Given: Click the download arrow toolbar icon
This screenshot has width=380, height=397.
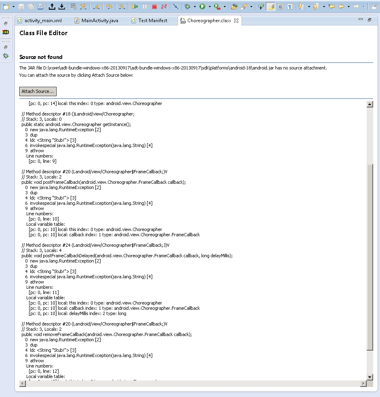Looking at the screenshot, I should pos(62,6).
